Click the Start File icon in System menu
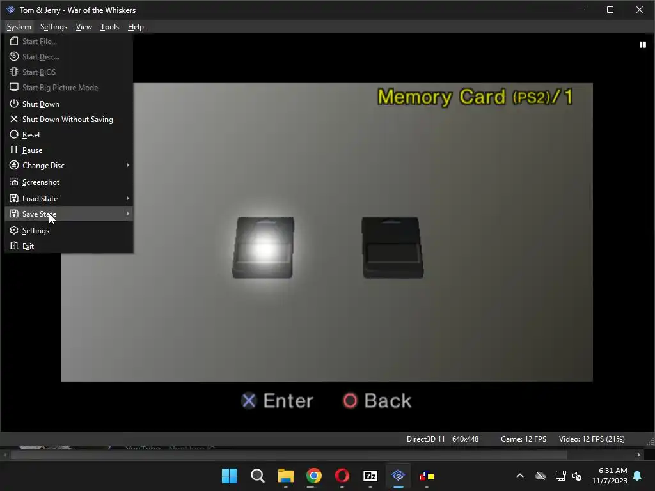This screenshot has height=491, width=655. click(x=14, y=42)
